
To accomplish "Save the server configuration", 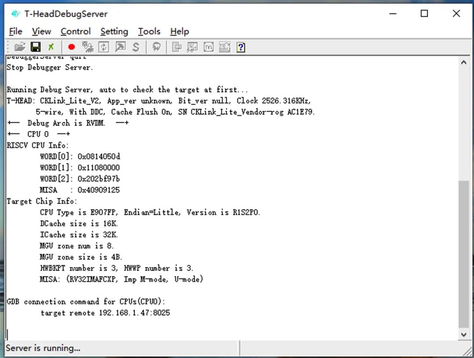I will 35,47.
